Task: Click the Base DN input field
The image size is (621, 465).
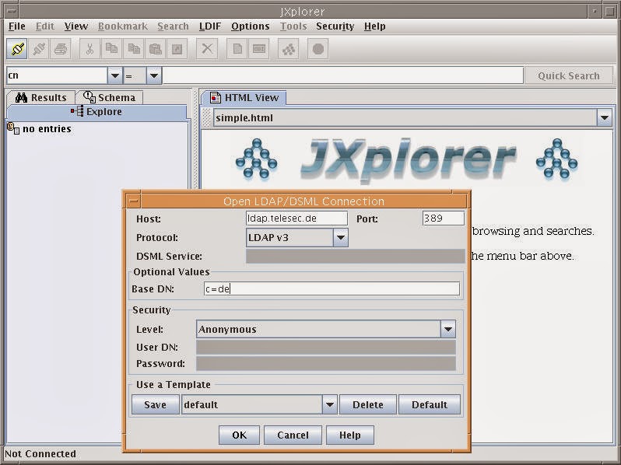Action: [x=332, y=289]
